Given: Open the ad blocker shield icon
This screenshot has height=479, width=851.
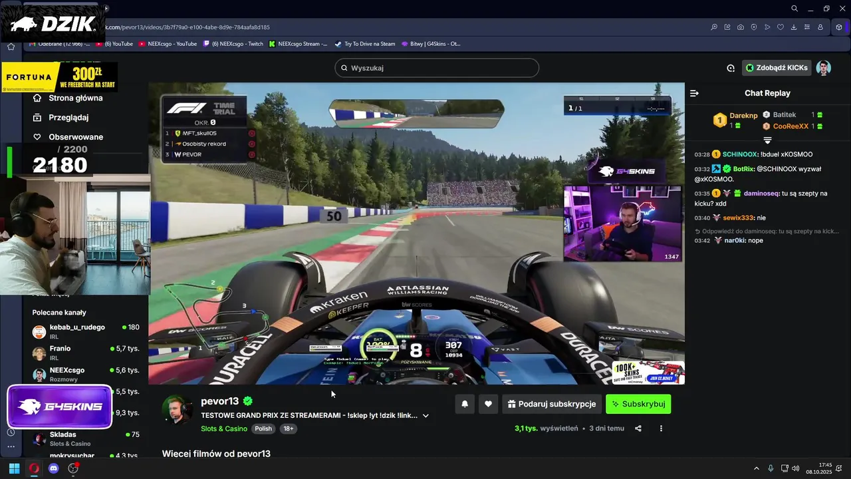Looking at the screenshot, I should coord(754,27).
